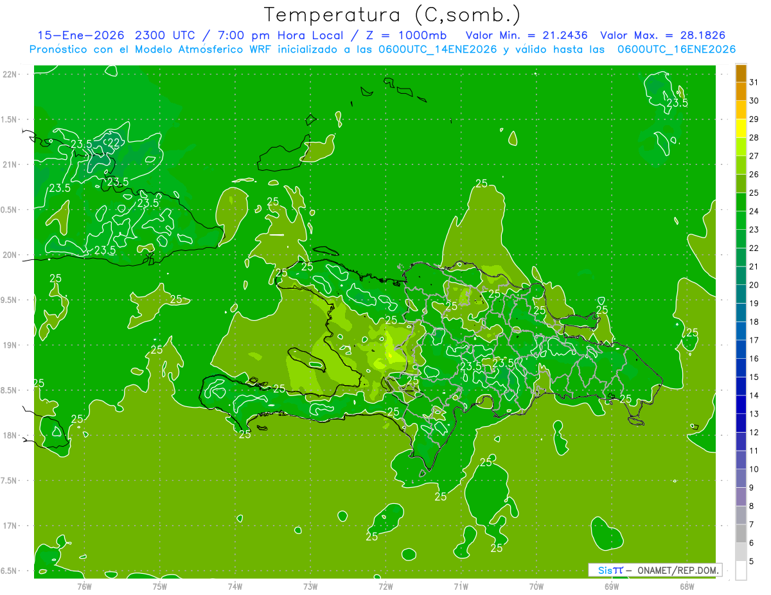Click '2300 UTC' time text
The width and height of the screenshot is (771, 595).
(x=166, y=35)
